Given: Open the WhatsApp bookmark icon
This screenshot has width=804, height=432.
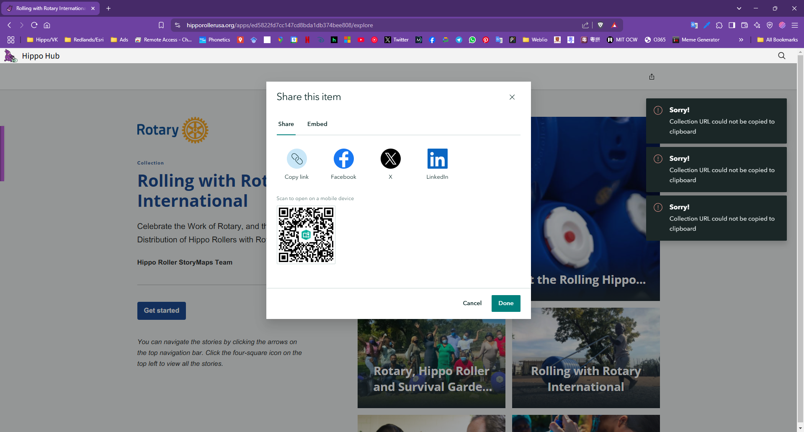Looking at the screenshot, I should coord(472,40).
